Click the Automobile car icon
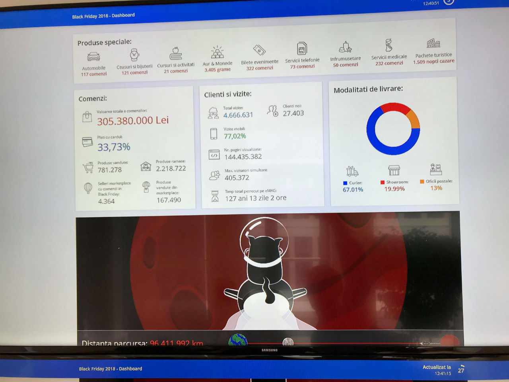The image size is (509, 382). tap(93, 57)
